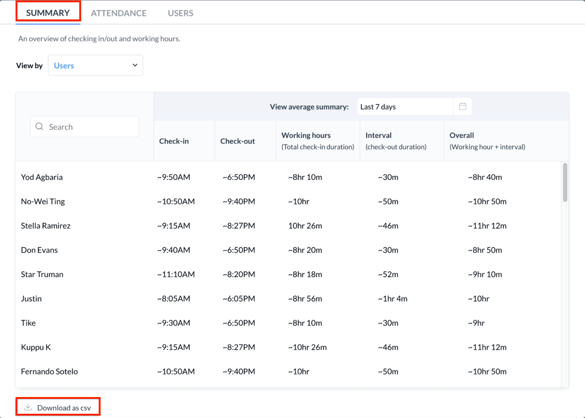Download the summary as csv
Image resolution: width=585 pixels, height=418 pixels.
pyautogui.click(x=64, y=408)
